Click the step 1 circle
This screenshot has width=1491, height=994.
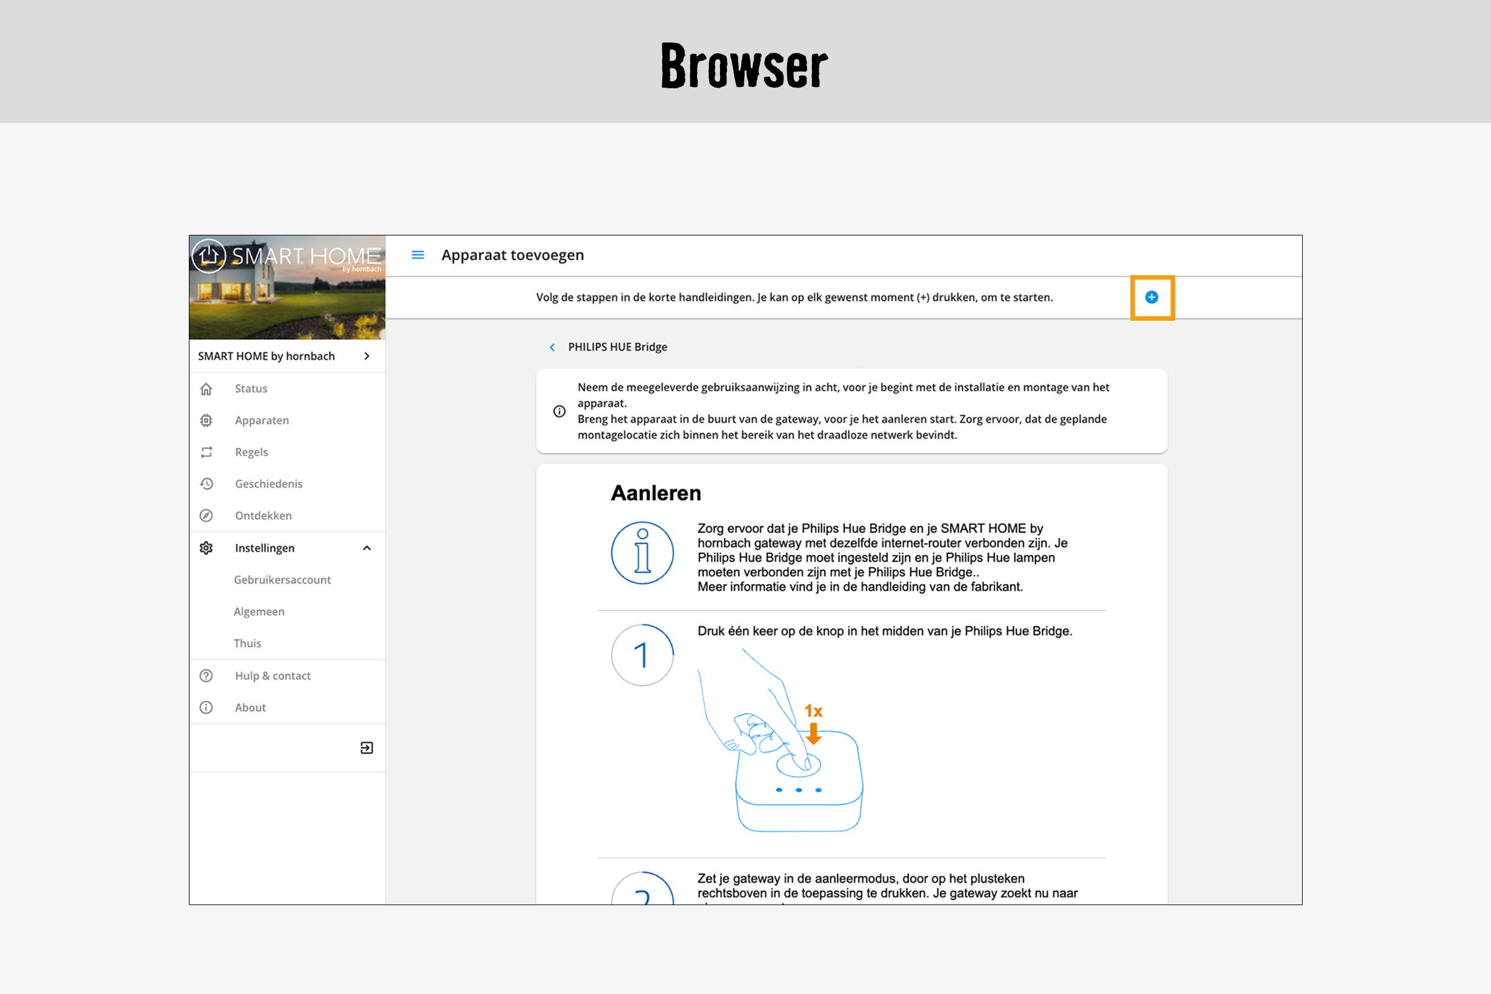coord(642,655)
